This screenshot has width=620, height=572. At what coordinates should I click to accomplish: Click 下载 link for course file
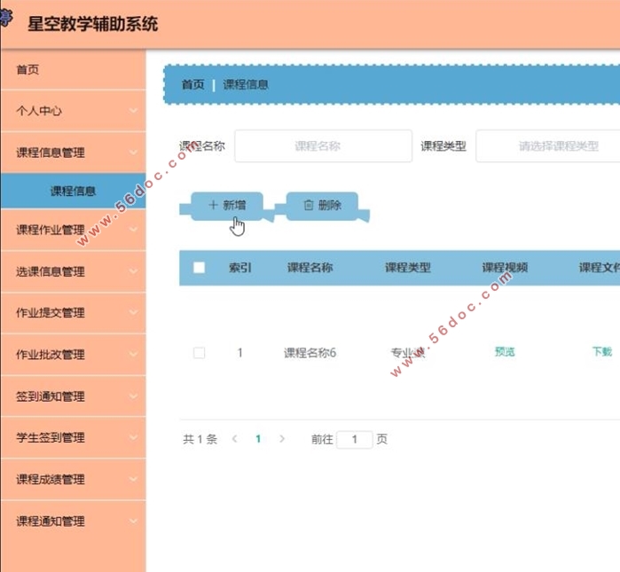601,352
